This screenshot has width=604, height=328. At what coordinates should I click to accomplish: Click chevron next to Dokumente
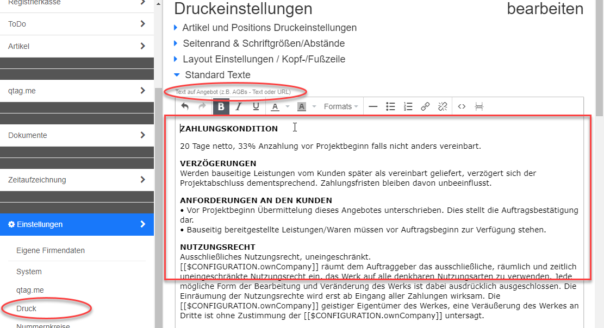pyautogui.click(x=142, y=135)
